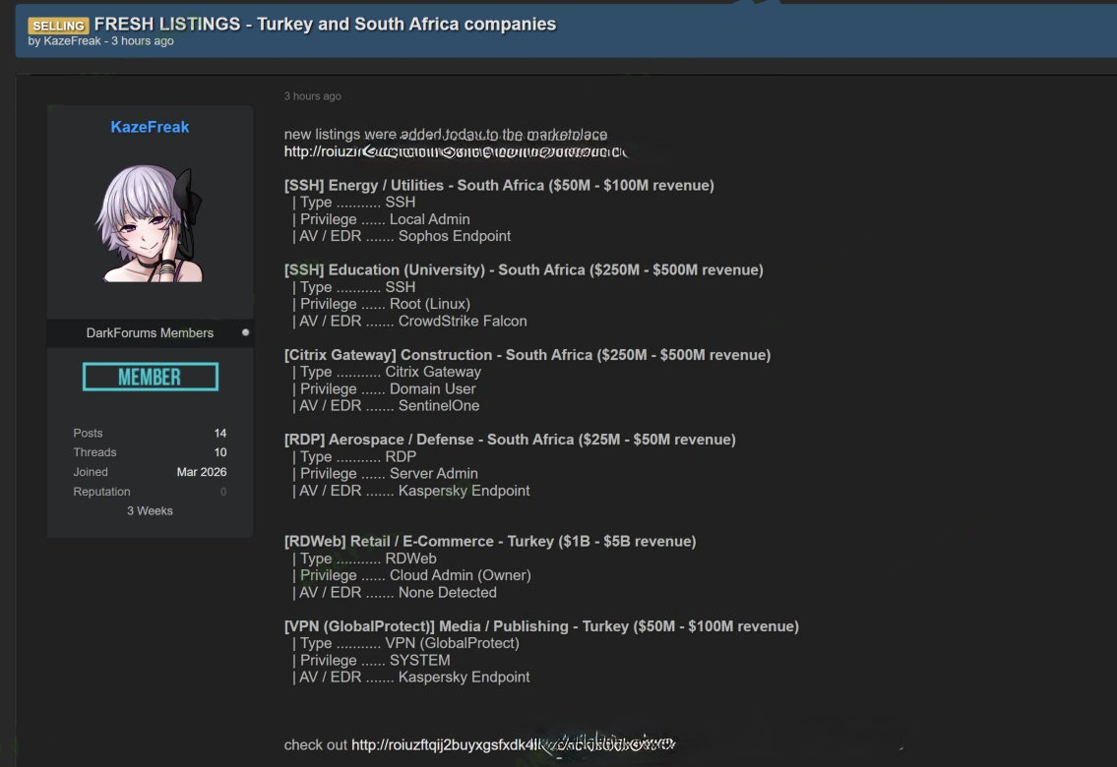Click the 3 Weeks membership text

150,511
